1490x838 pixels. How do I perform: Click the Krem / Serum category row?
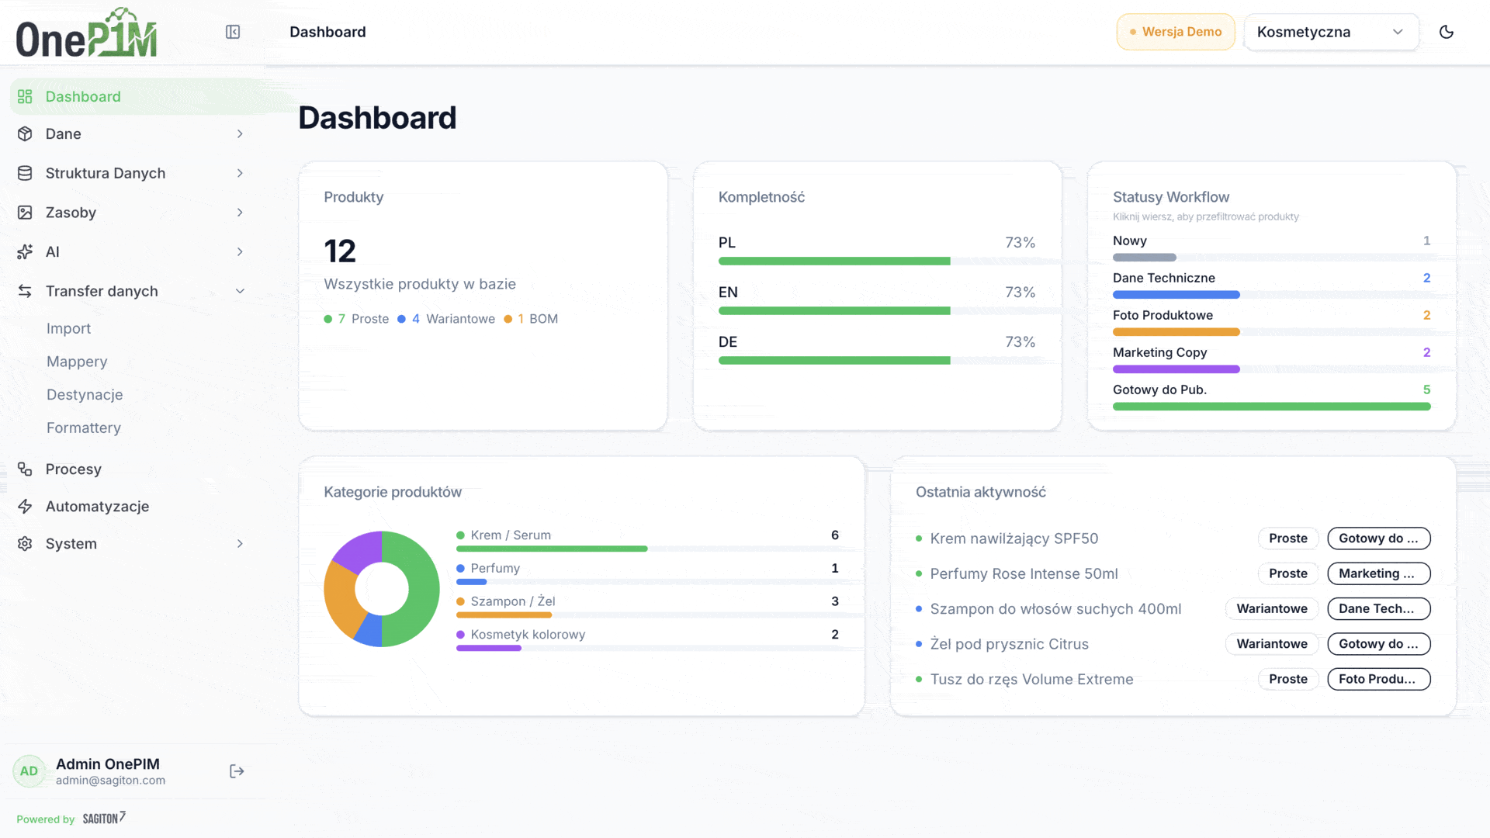pyautogui.click(x=648, y=542)
